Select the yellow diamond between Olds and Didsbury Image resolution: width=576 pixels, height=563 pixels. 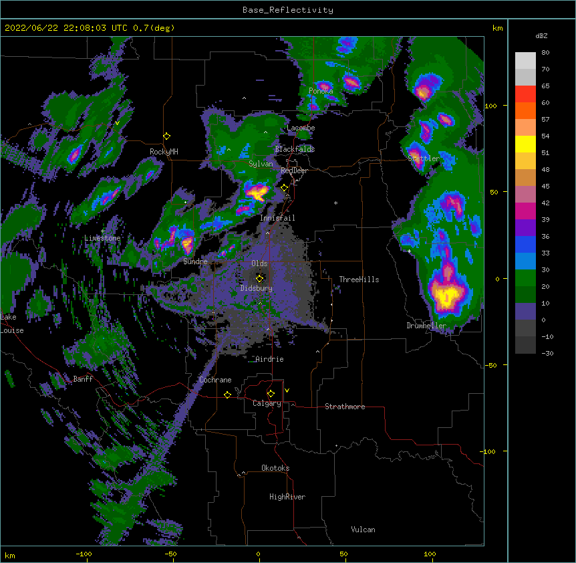(259, 278)
